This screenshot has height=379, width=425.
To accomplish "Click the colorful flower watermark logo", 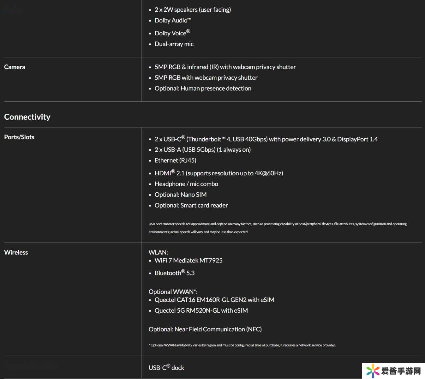I will click(x=372, y=371).
